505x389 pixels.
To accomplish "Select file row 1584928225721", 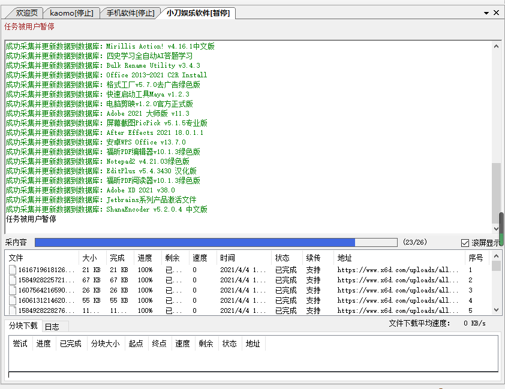I will [x=248, y=280].
